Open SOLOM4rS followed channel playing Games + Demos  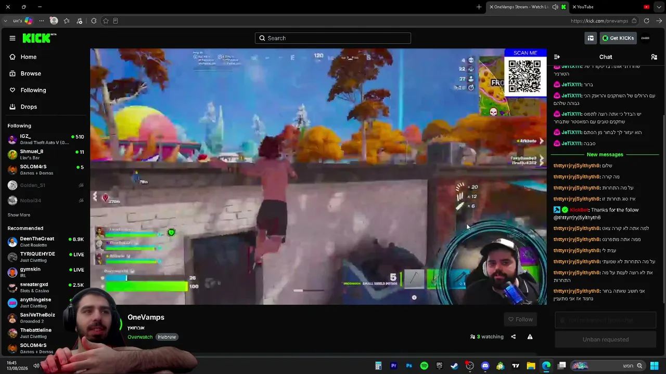[x=46, y=170]
